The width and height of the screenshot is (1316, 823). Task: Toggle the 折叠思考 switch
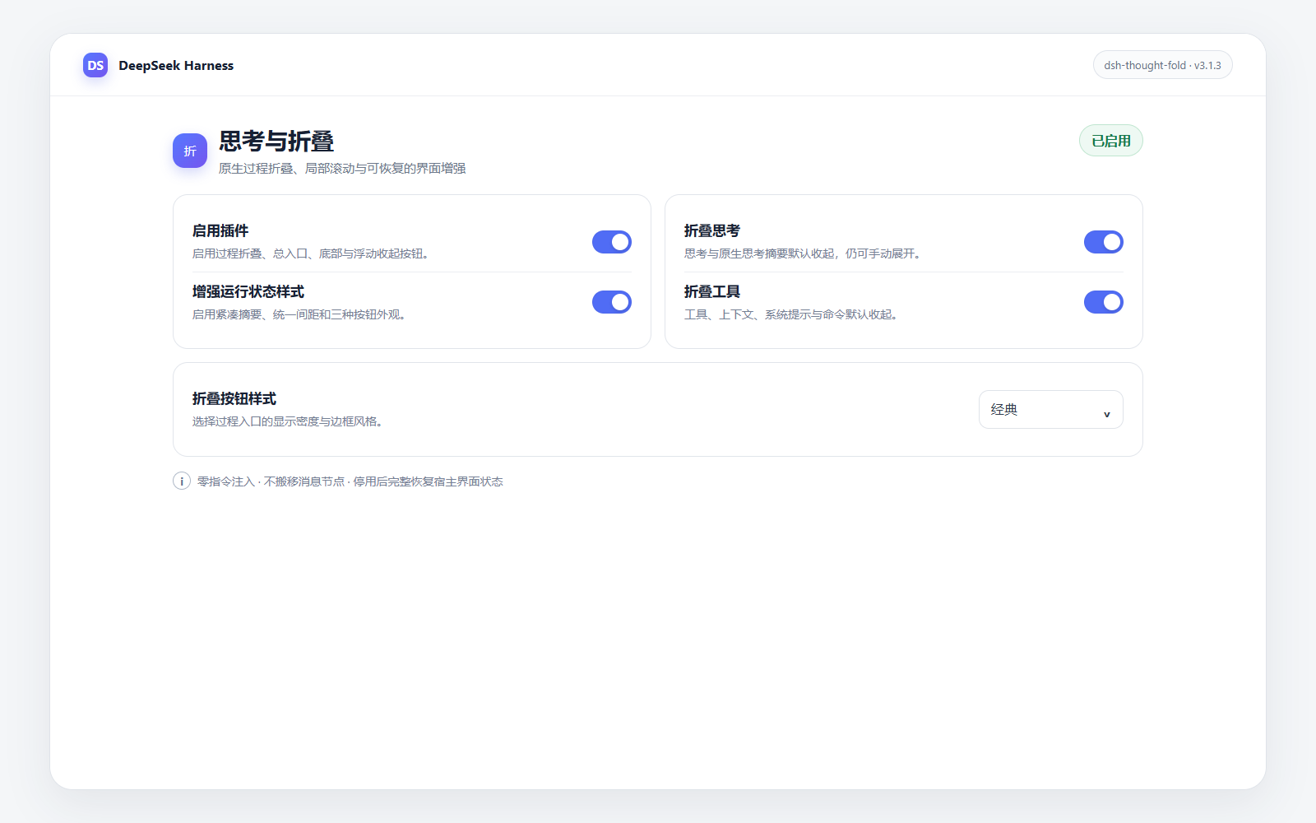(x=1104, y=242)
